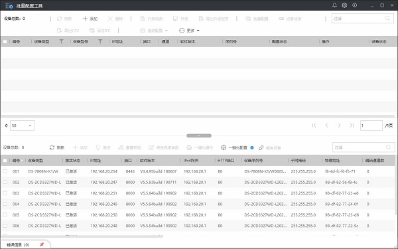Click the page number input field

(x=371, y=125)
